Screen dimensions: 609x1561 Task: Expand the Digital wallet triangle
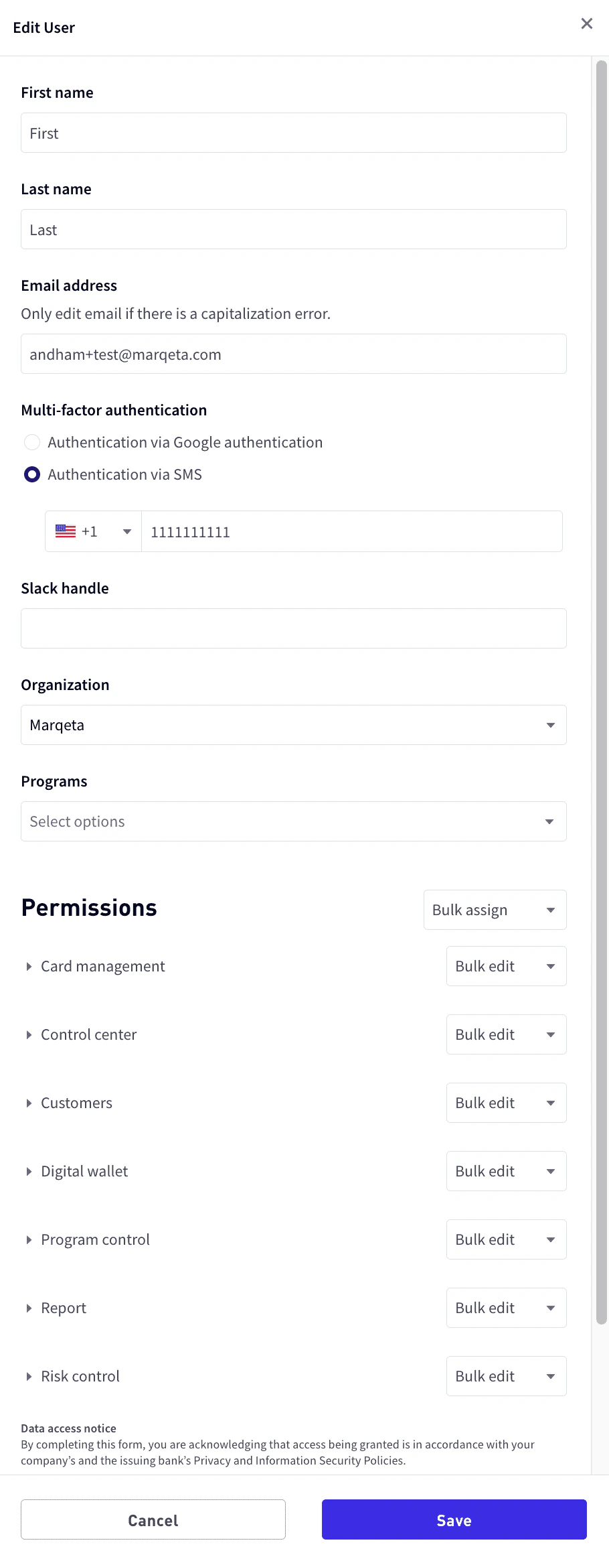point(29,1171)
